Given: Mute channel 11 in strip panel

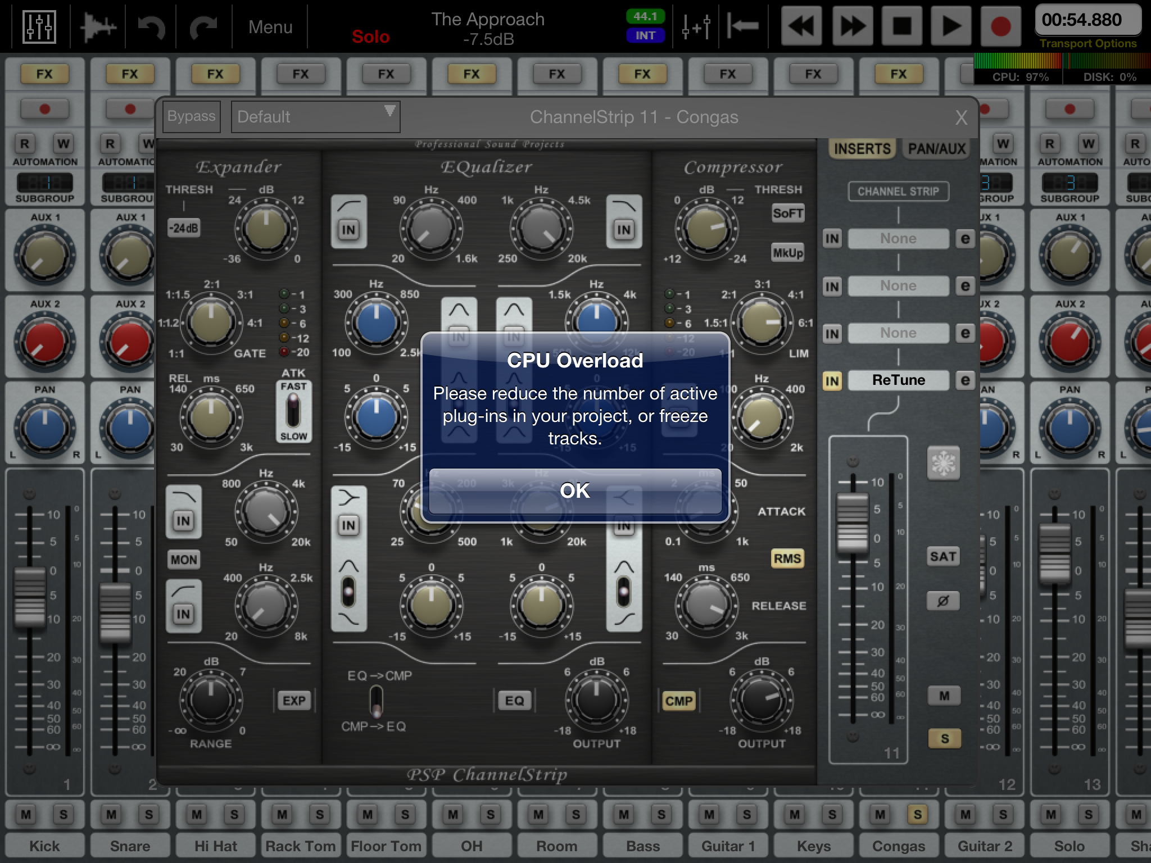Looking at the screenshot, I should pyautogui.click(x=944, y=696).
